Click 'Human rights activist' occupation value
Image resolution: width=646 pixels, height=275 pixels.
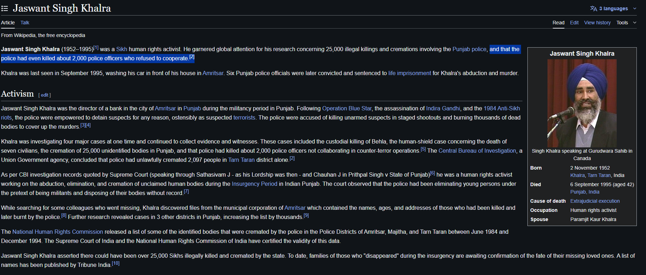click(593, 210)
